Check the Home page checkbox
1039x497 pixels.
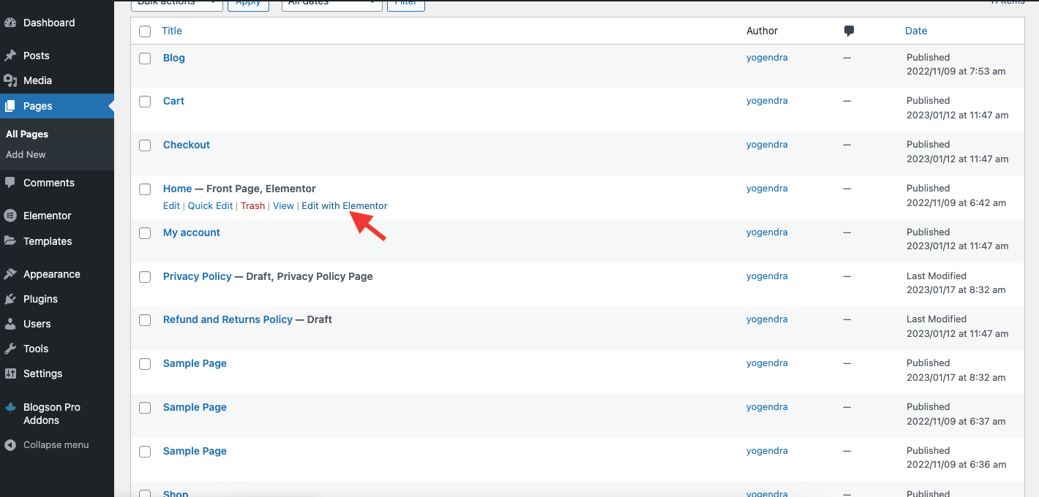tap(145, 189)
